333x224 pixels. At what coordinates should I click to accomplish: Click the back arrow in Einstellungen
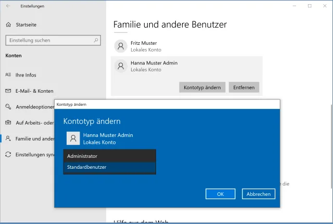[x=8, y=6]
